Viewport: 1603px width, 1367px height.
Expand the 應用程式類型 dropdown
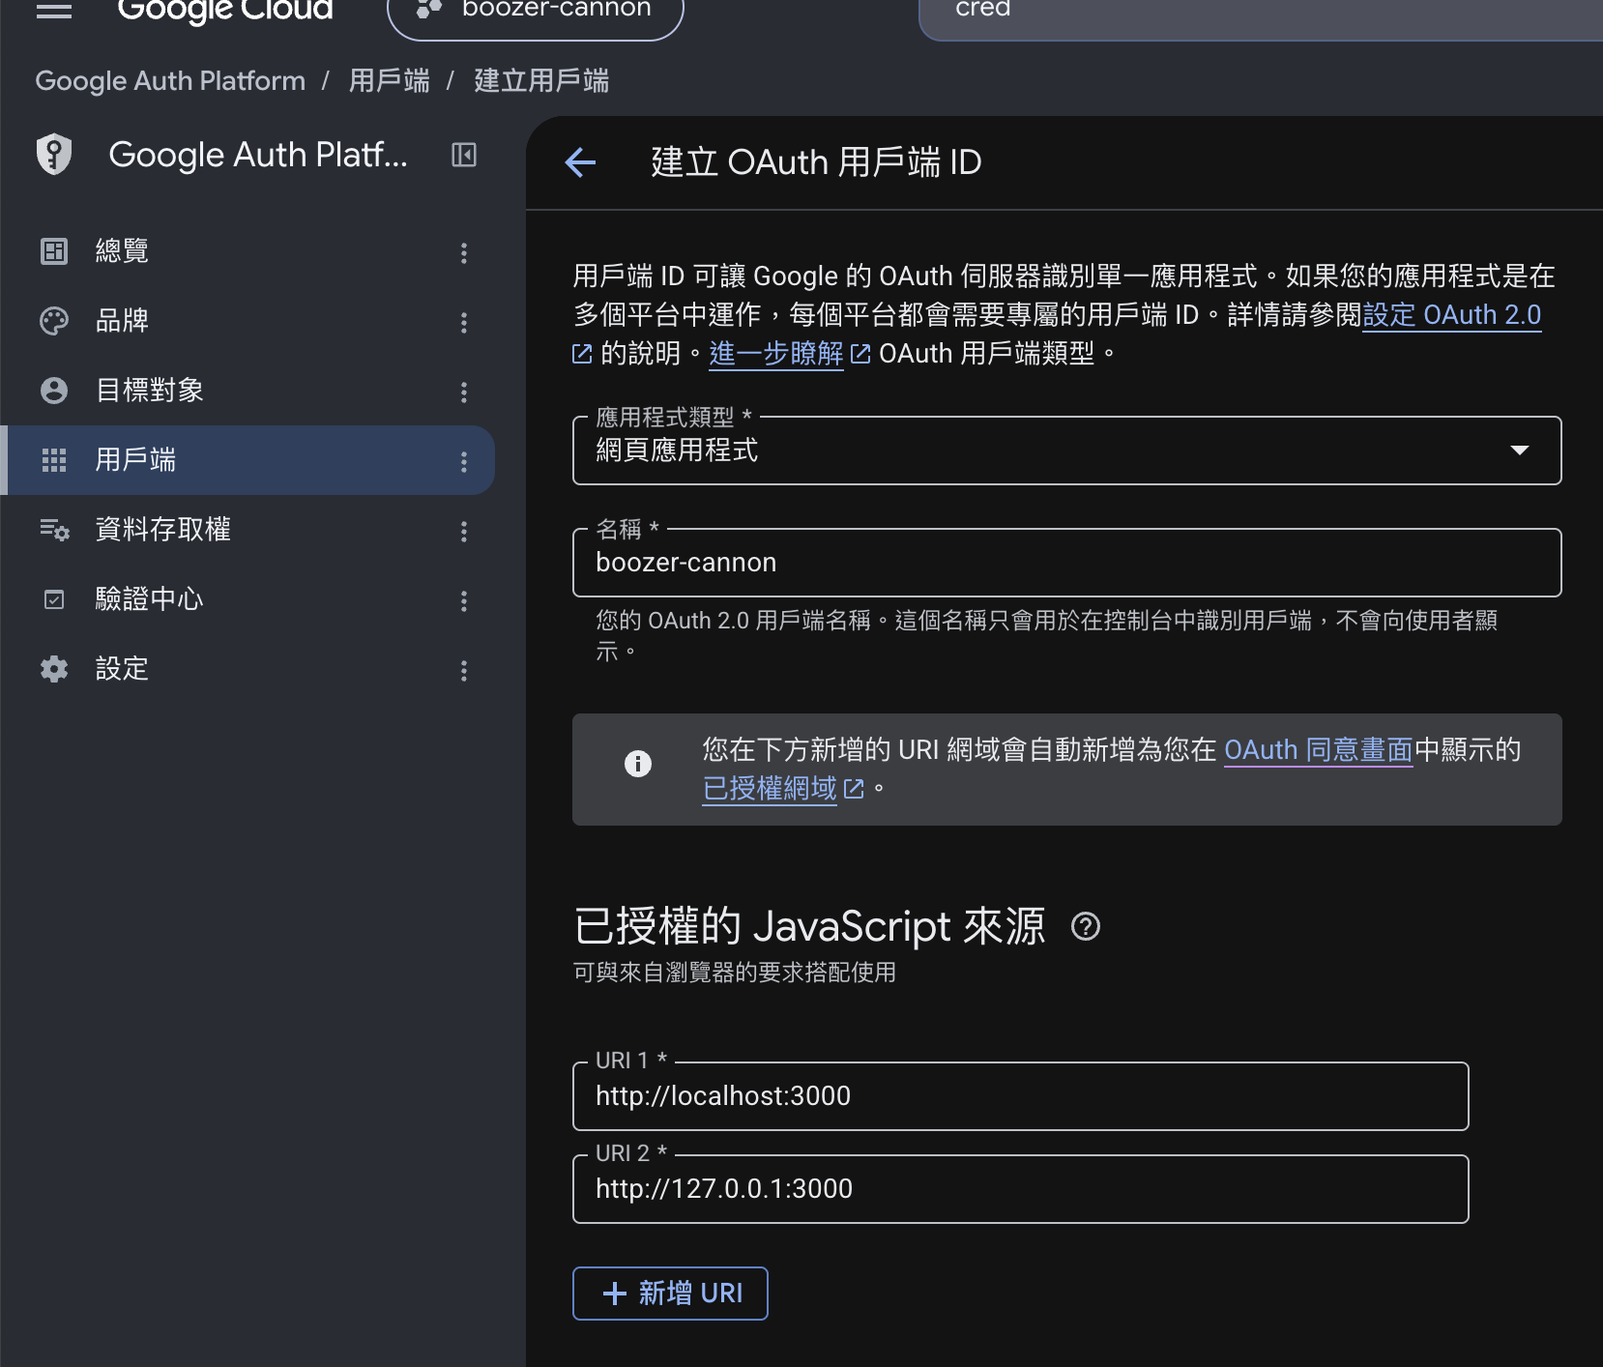coord(1067,451)
